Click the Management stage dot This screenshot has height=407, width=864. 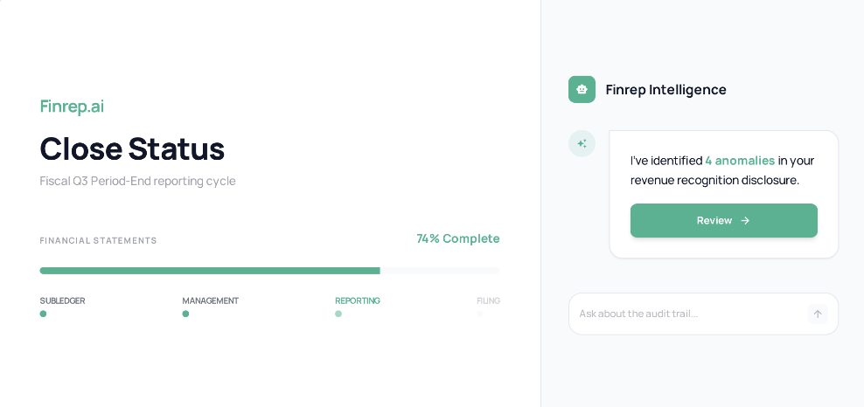pos(185,314)
